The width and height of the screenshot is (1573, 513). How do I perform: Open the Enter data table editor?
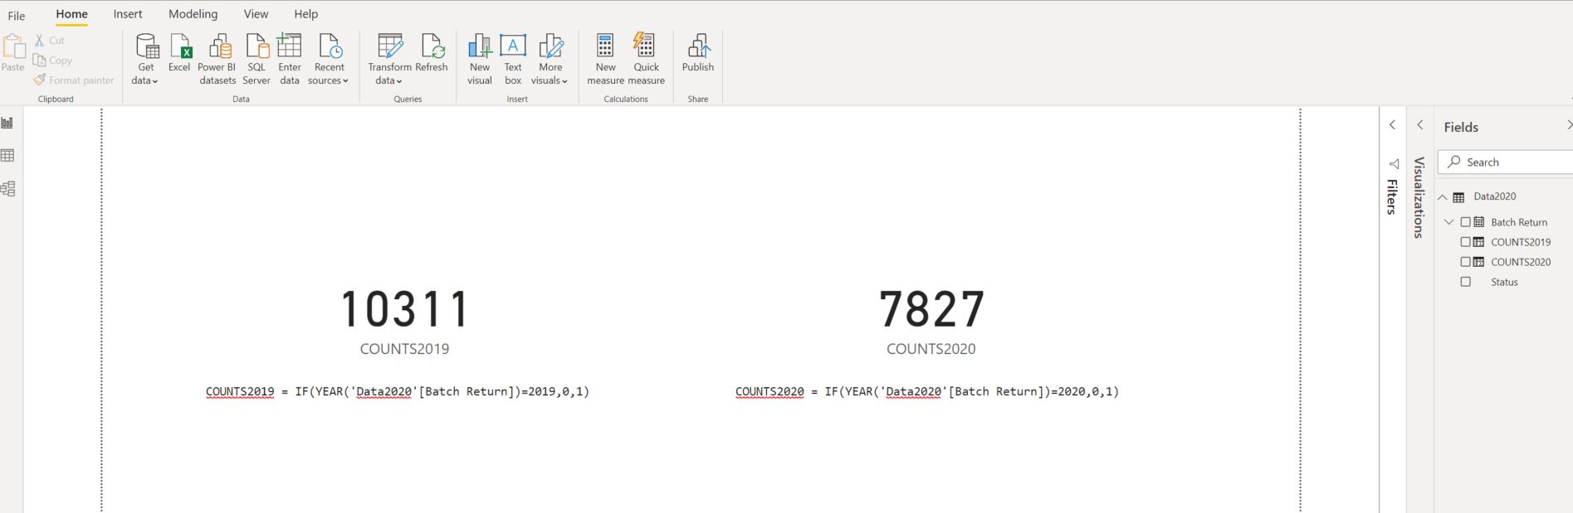coord(290,59)
